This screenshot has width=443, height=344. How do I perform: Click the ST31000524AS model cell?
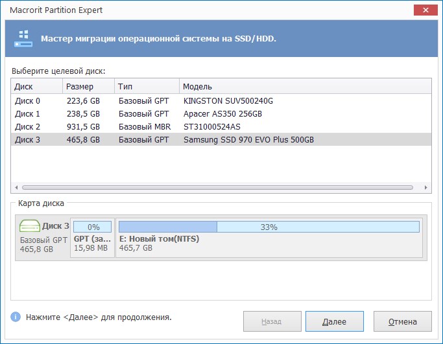tap(212, 127)
